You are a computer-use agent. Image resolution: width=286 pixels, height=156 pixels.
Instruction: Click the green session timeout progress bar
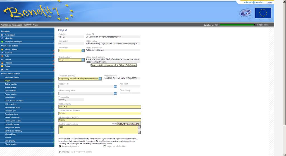(x=237, y=25)
